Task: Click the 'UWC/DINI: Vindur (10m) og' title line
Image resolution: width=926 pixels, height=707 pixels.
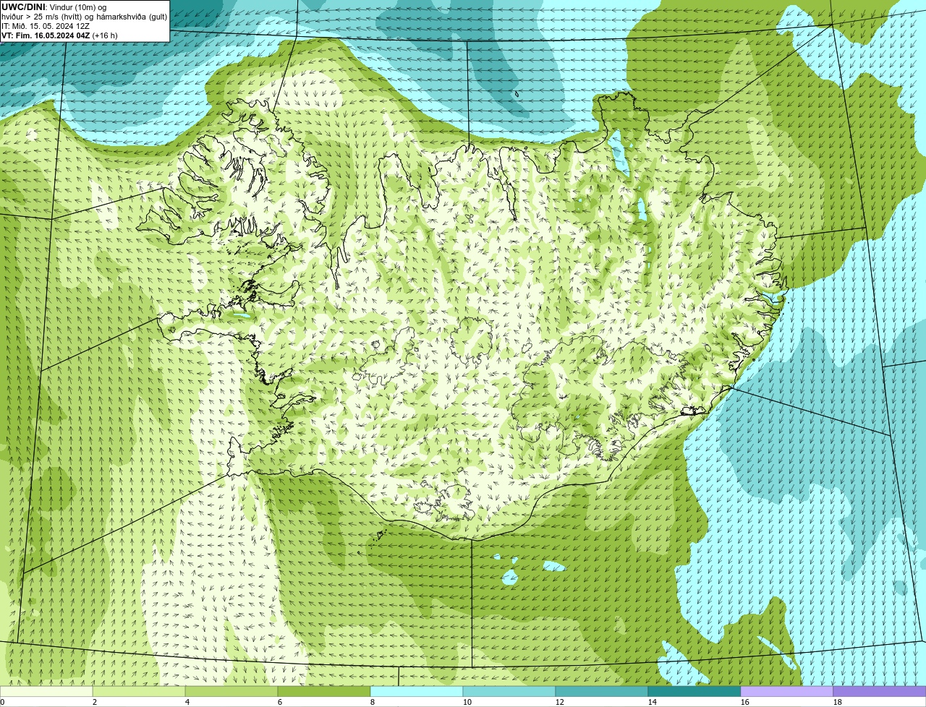Action: click(x=54, y=7)
